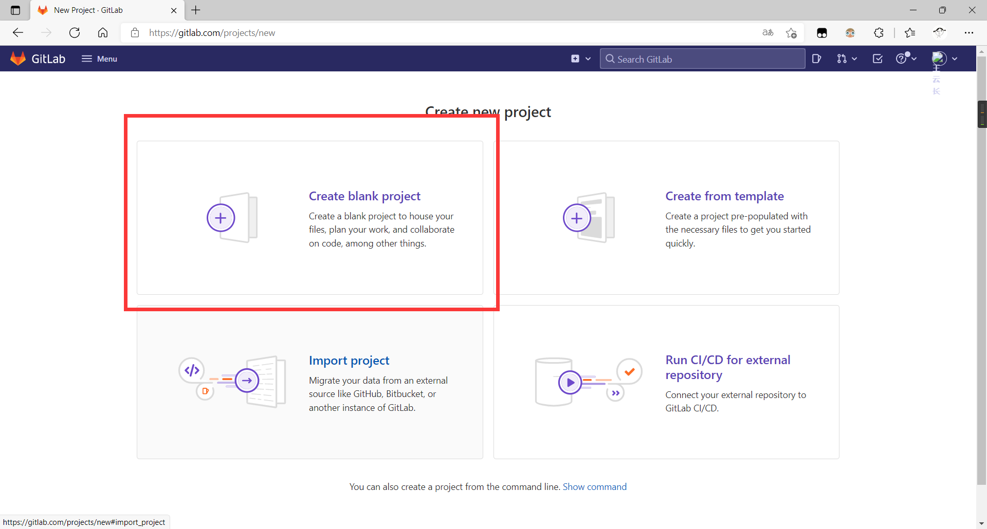Click the Create from template heading
The image size is (987, 529).
(724, 196)
